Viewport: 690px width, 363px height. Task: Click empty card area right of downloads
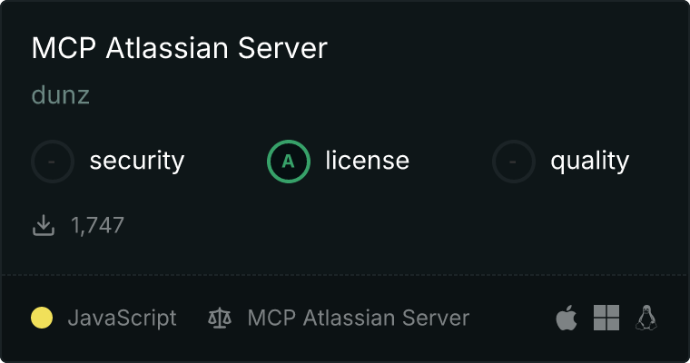pos(396,225)
